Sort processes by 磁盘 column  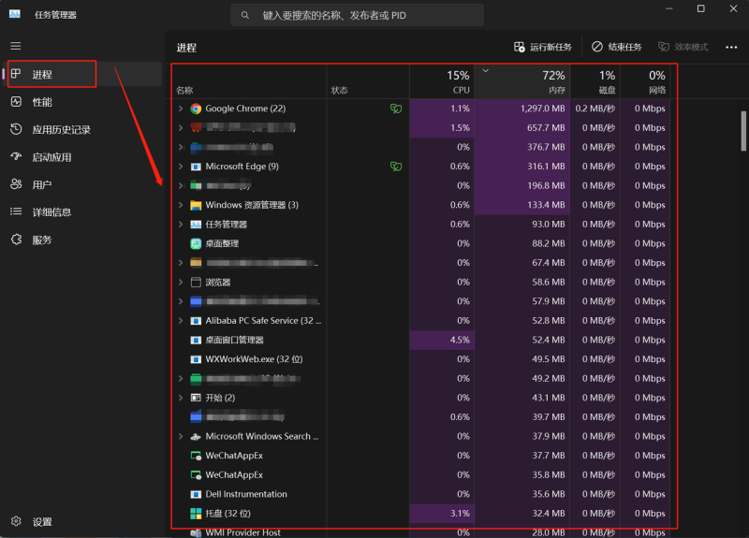coord(595,82)
